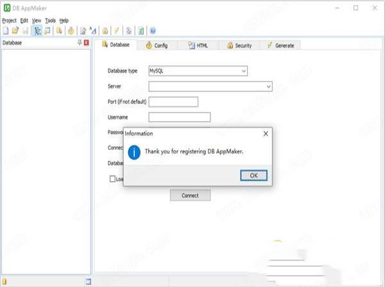The image size is (385, 287).
Task: Click the Server label
Action: pyautogui.click(x=114, y=86)
